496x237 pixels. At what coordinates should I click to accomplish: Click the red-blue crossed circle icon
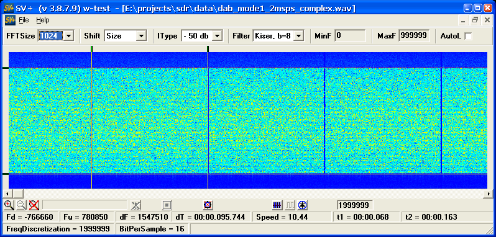[x=208, y=205]
